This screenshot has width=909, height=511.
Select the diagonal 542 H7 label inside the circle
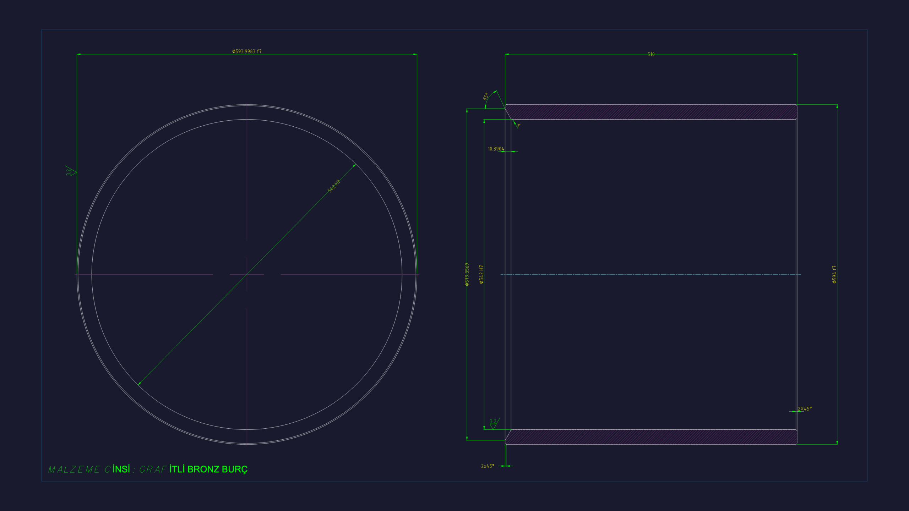(x=334, y=186)
